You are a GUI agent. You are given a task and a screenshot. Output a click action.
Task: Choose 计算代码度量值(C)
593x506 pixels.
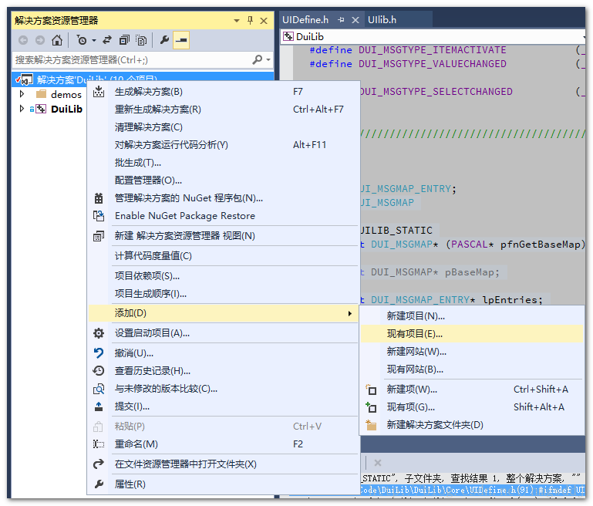(223, 256)
